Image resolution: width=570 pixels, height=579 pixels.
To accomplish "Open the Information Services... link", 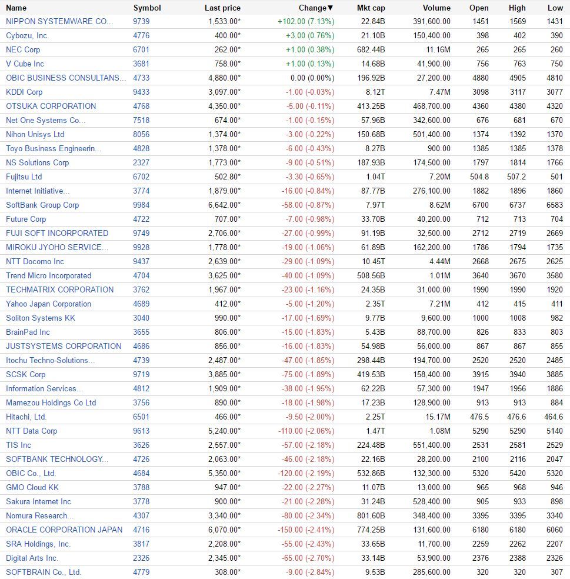I will coord(44,388).
